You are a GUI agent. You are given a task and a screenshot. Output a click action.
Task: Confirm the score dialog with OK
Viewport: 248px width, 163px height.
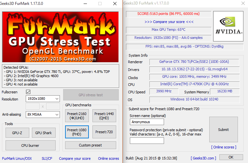[x=231, y=157]
